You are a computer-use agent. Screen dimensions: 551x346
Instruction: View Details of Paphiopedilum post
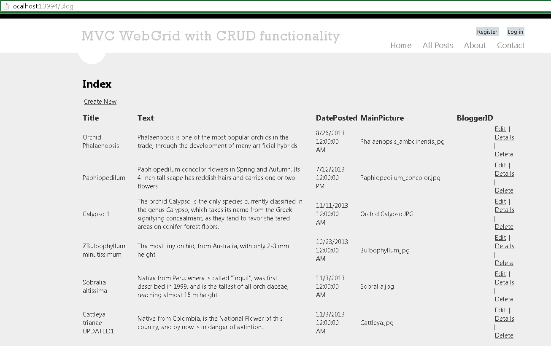point(505,174)
